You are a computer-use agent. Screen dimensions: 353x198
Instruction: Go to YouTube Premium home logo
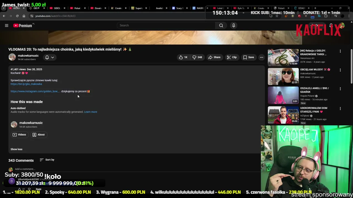[23, 26]
